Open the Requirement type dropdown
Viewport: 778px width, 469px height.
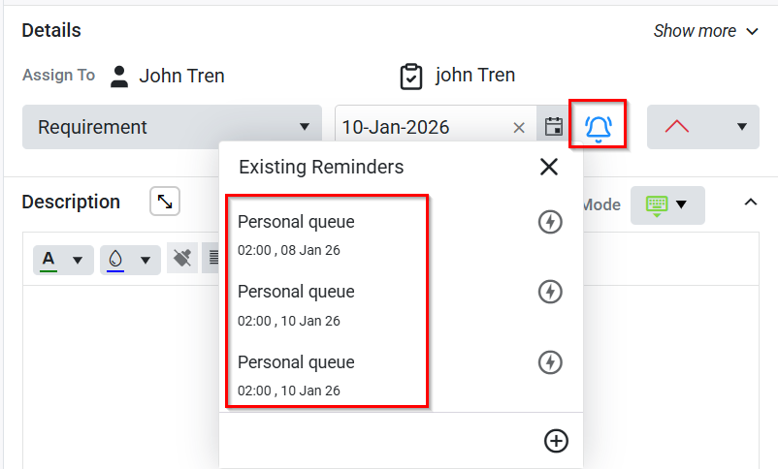coord(171,127)
